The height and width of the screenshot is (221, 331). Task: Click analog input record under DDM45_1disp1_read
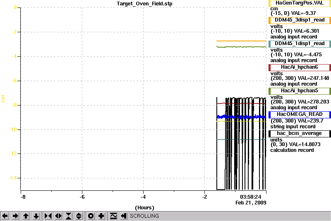294,60
